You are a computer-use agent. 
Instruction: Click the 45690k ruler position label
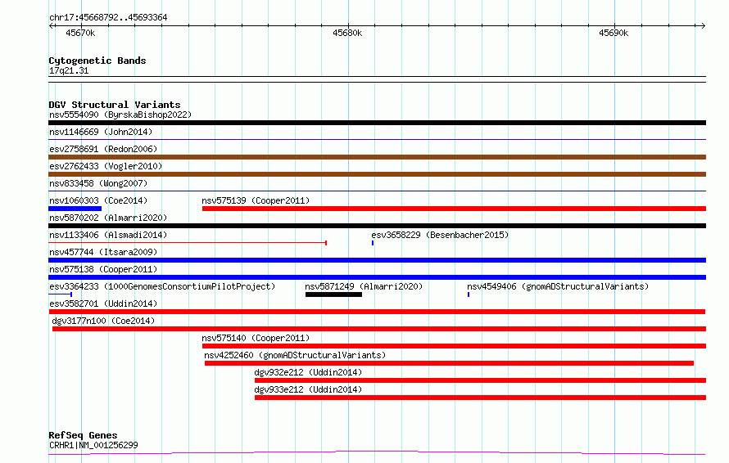pos(614,33)
